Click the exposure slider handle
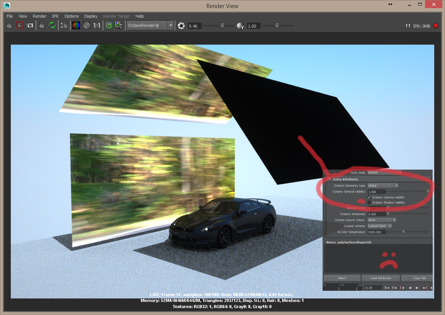The image size is (445, 315). [222, 26]
